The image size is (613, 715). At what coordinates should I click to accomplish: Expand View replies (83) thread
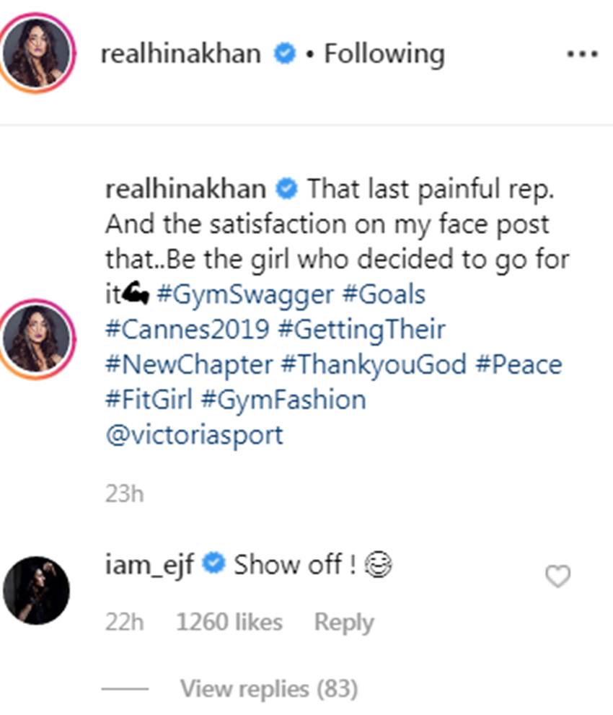coord(268,689)
